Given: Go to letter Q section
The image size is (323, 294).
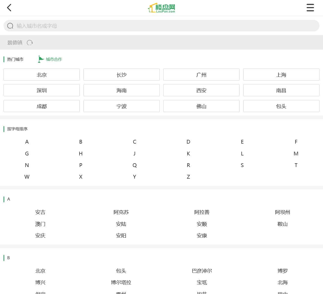Looking at the screenshot, I should [134, 165].
